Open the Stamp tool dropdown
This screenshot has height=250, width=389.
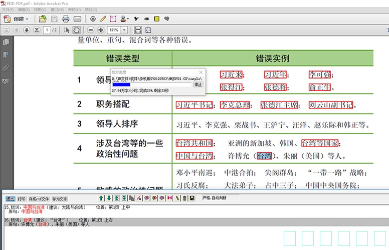pyautogui.click(x=124, y=19)
